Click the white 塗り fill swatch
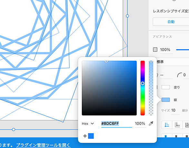This screenshot has width=189, height=148. pyautogui.click(x=165, y=87)
